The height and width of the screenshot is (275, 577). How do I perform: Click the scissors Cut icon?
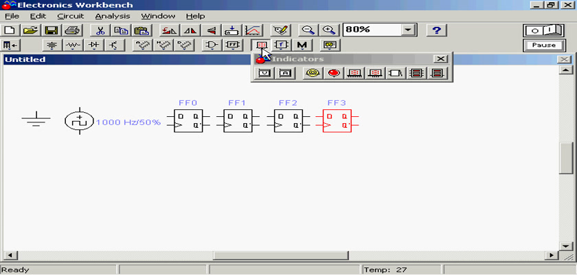[x=100, y=30]
